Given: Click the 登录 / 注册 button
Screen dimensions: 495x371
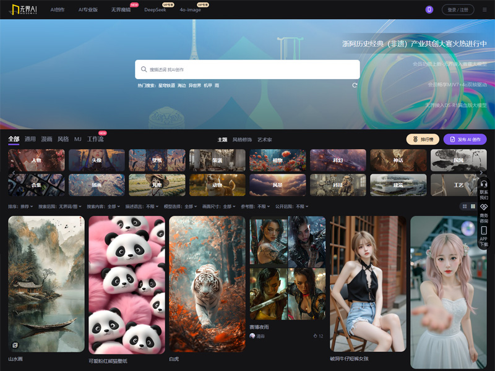Looking at the screenshot, I should 458,10.
